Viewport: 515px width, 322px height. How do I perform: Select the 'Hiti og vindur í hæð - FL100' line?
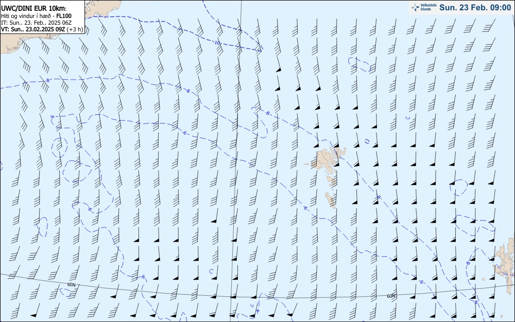click(37, 16)
